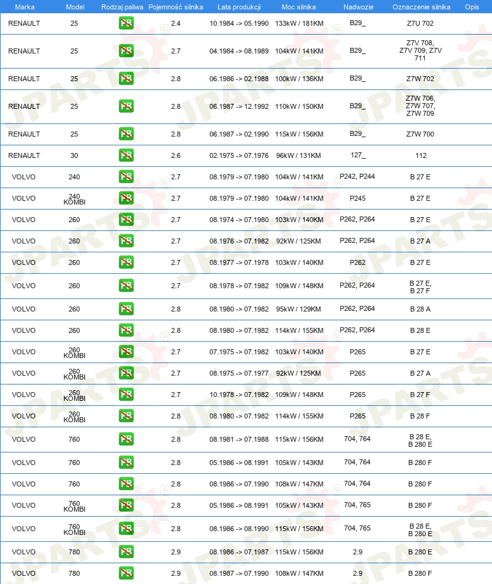Select production years 08.1975 -> 07.1977
This screenshot has height=584, width=492.
[x=238, y=373]
